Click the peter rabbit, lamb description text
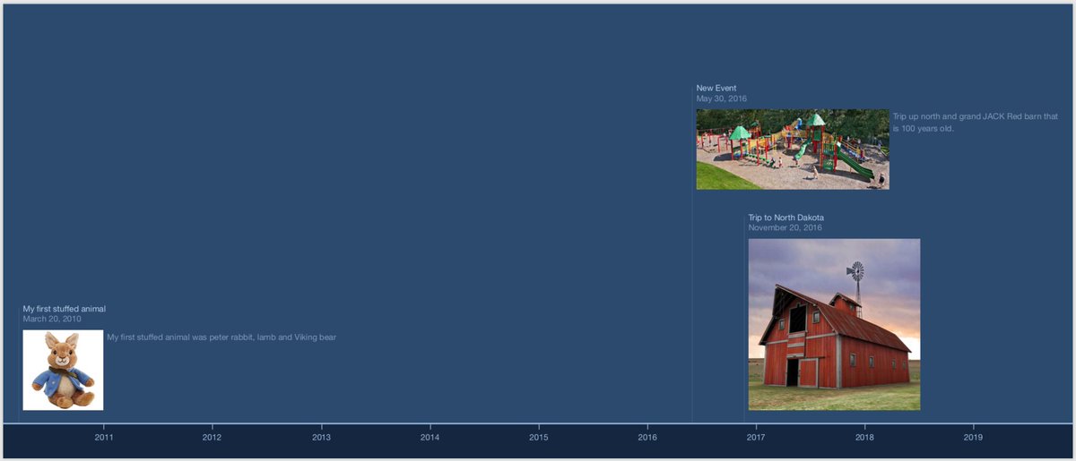The image size is (1076, 461). click(221, 337)
